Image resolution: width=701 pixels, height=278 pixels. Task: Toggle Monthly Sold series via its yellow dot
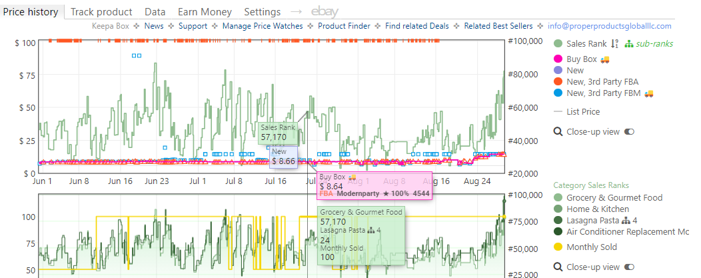(x=558, y=247)
